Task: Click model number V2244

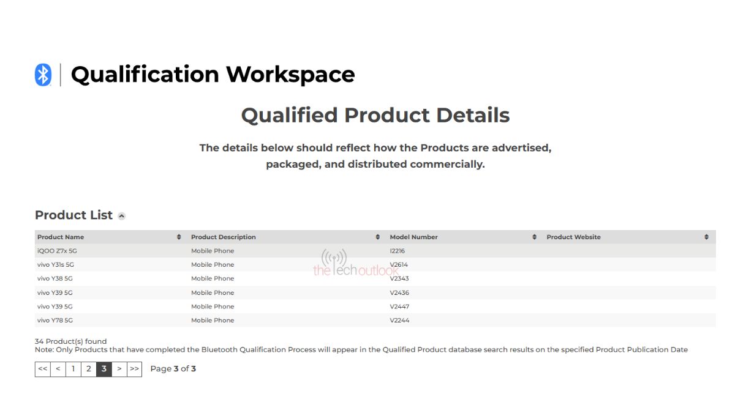Action: click(x=399, y=320)
